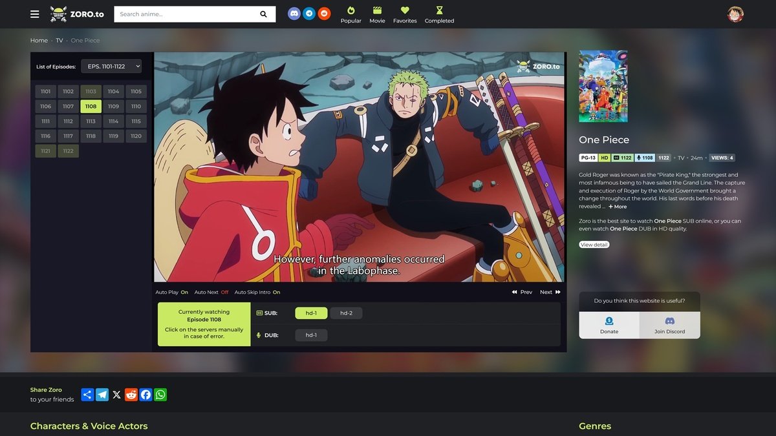Open the Reddit link in header
776x436 pixels.
[324, 14]
